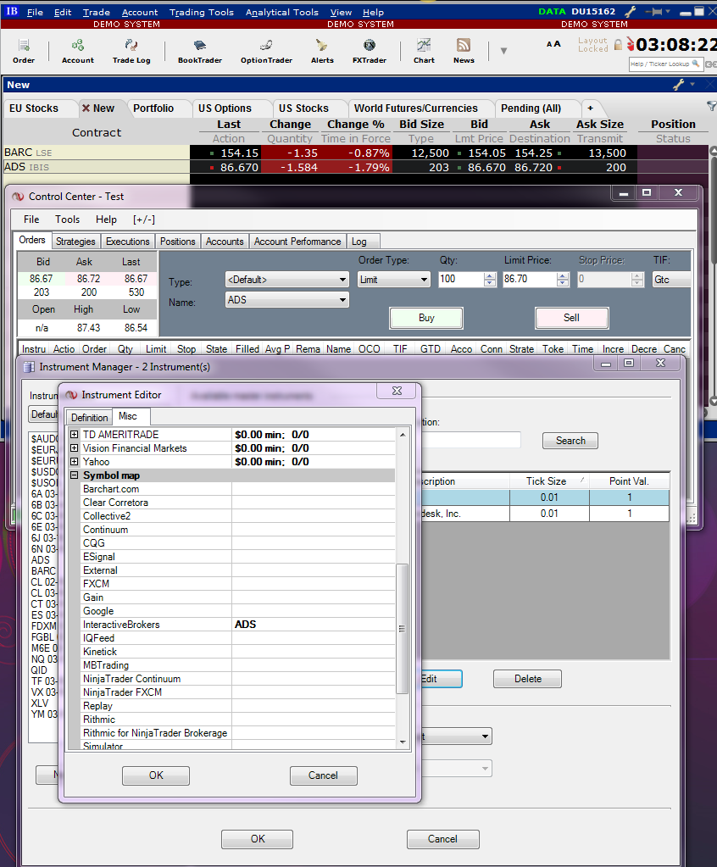Click the Limit Price input field
The image size is (717, 867).
[529, 280]
